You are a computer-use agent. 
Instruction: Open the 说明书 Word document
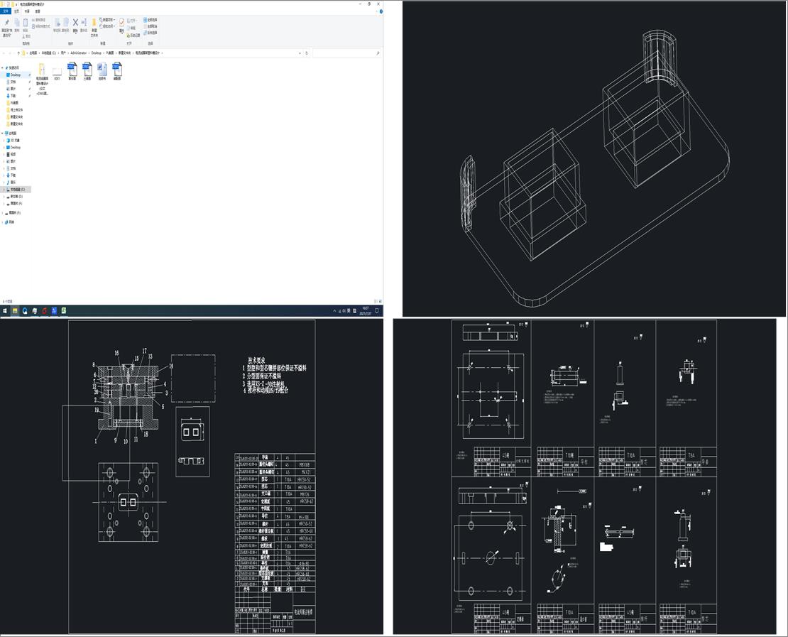102,70
